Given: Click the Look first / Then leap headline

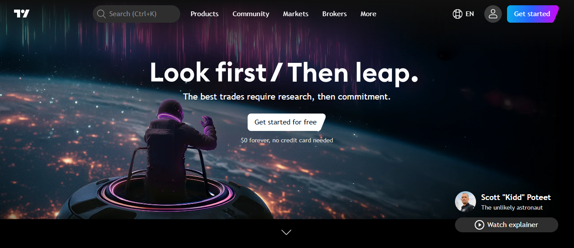Looking at the screenshot, I should 284,72.
